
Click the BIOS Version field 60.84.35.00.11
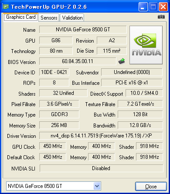tap(78, 61)
